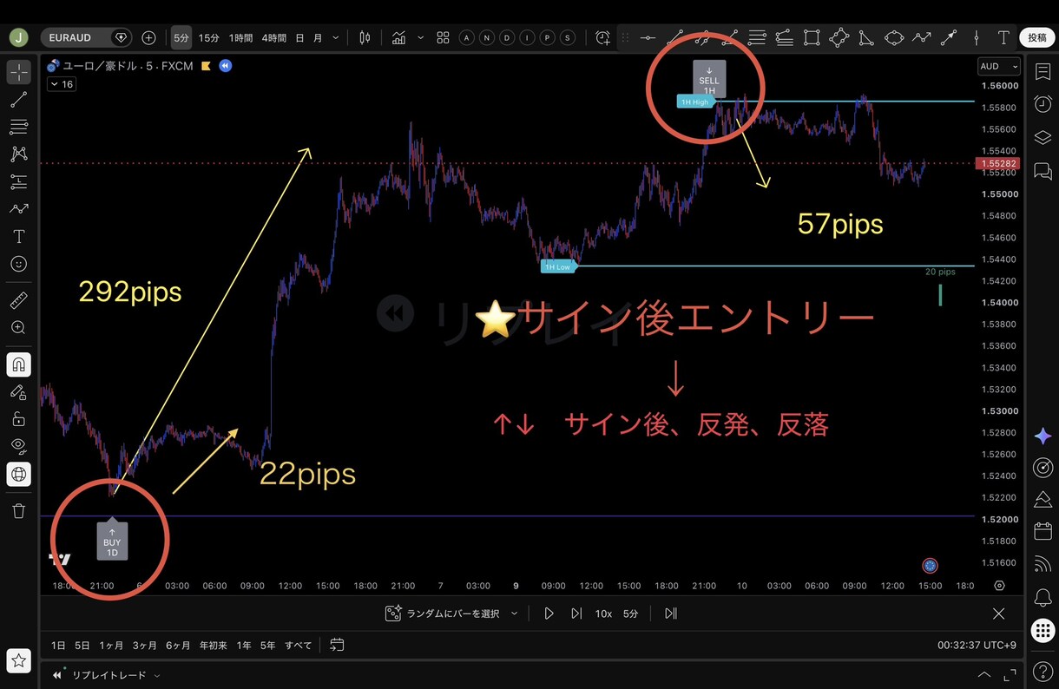Switch to 日 daily interval

[x=299, y=37]
